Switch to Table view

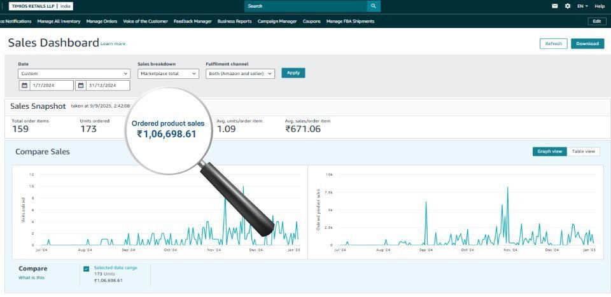[x=583, y=151]
